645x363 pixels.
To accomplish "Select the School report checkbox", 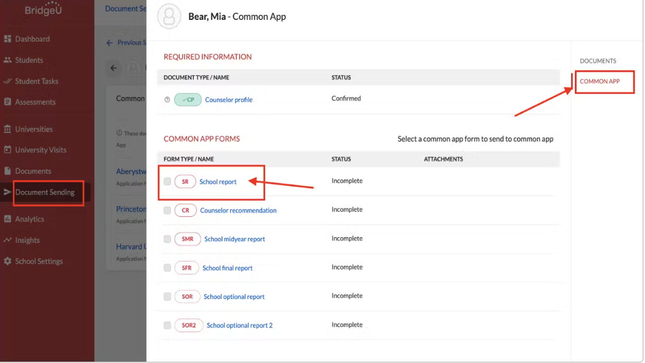I will click(x=167, y=181).
